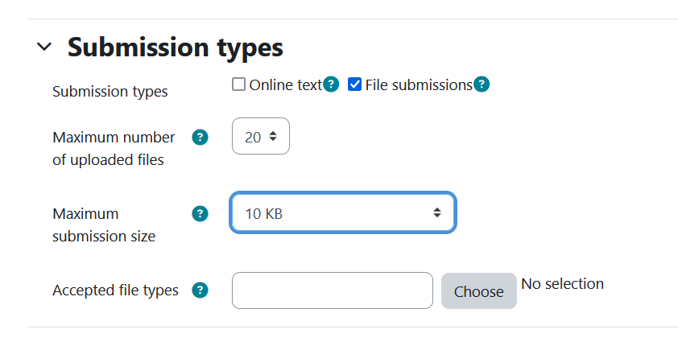Screen dimensions: 678x342
Task: Click the Online text label
Action: click(x=286, y=85)
